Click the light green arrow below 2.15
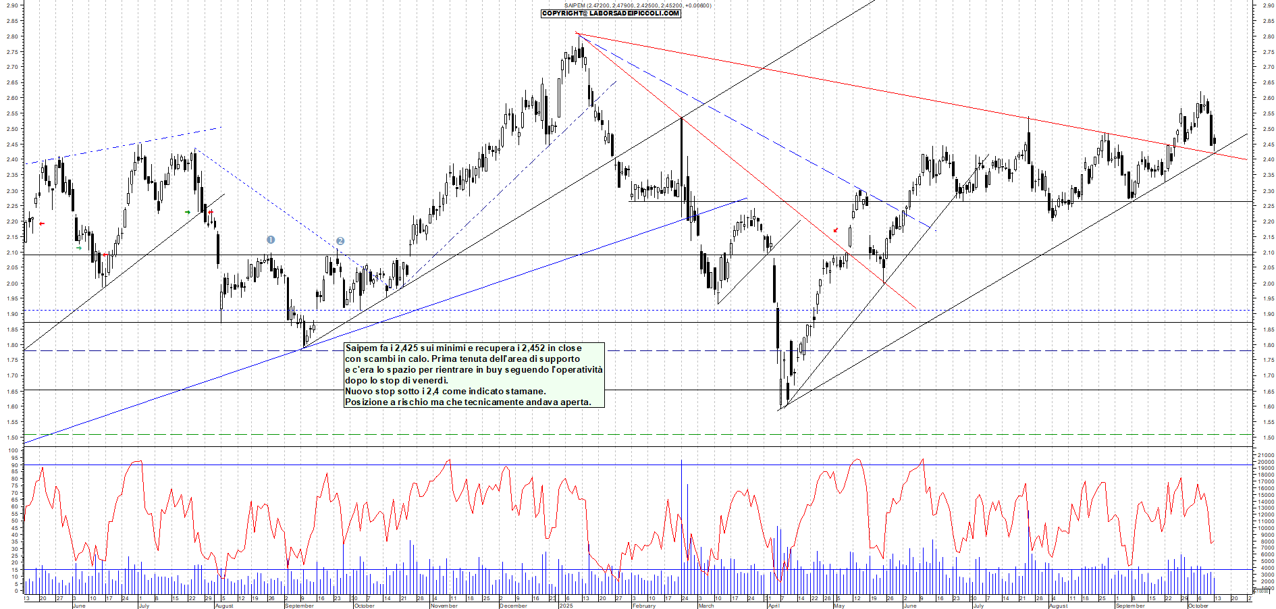Screen dimensions: 1276x609 pyautogui.click(x=79, y=248)
